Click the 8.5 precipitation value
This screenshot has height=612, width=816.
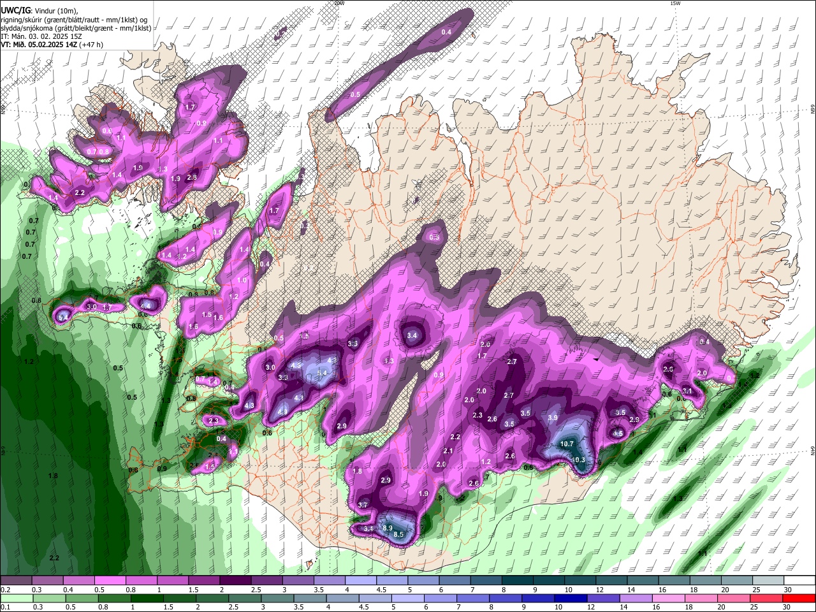point(399,534)
